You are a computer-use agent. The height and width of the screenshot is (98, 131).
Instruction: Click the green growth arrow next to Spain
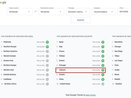[103, 42]
